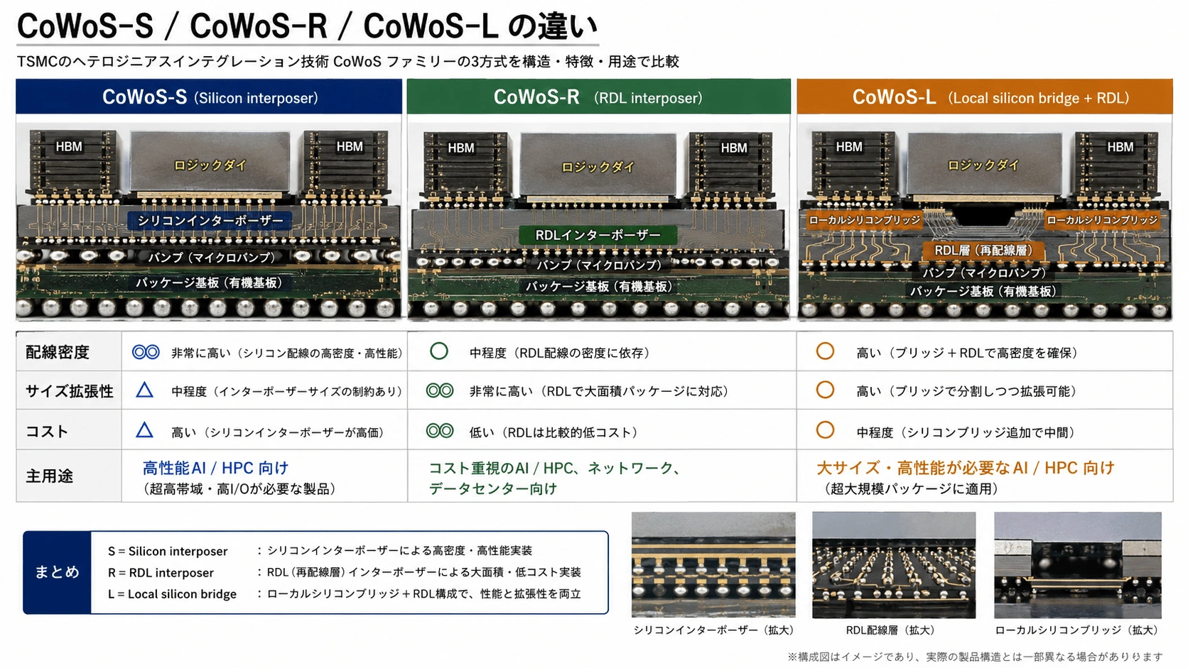This screenshot has width=1188, height=668.
Task: Click the (超高帯域・高I/Oが必要な製品) text
Action: pyautogui.click(x=239, y=489)
